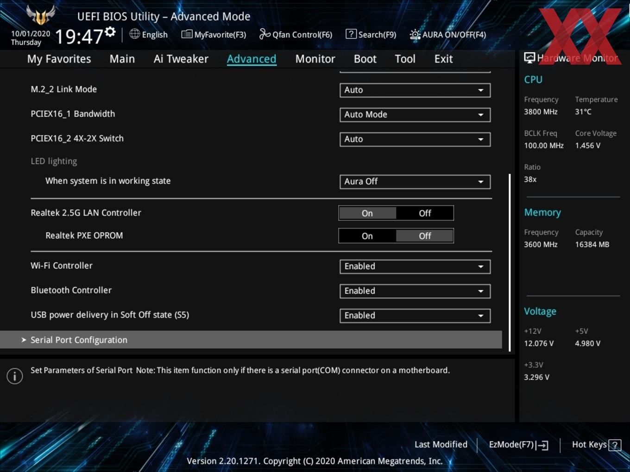Click Memory Frequency 3600 MHz value
Screen dimensions: 630x472
click(x=541, y=244)
